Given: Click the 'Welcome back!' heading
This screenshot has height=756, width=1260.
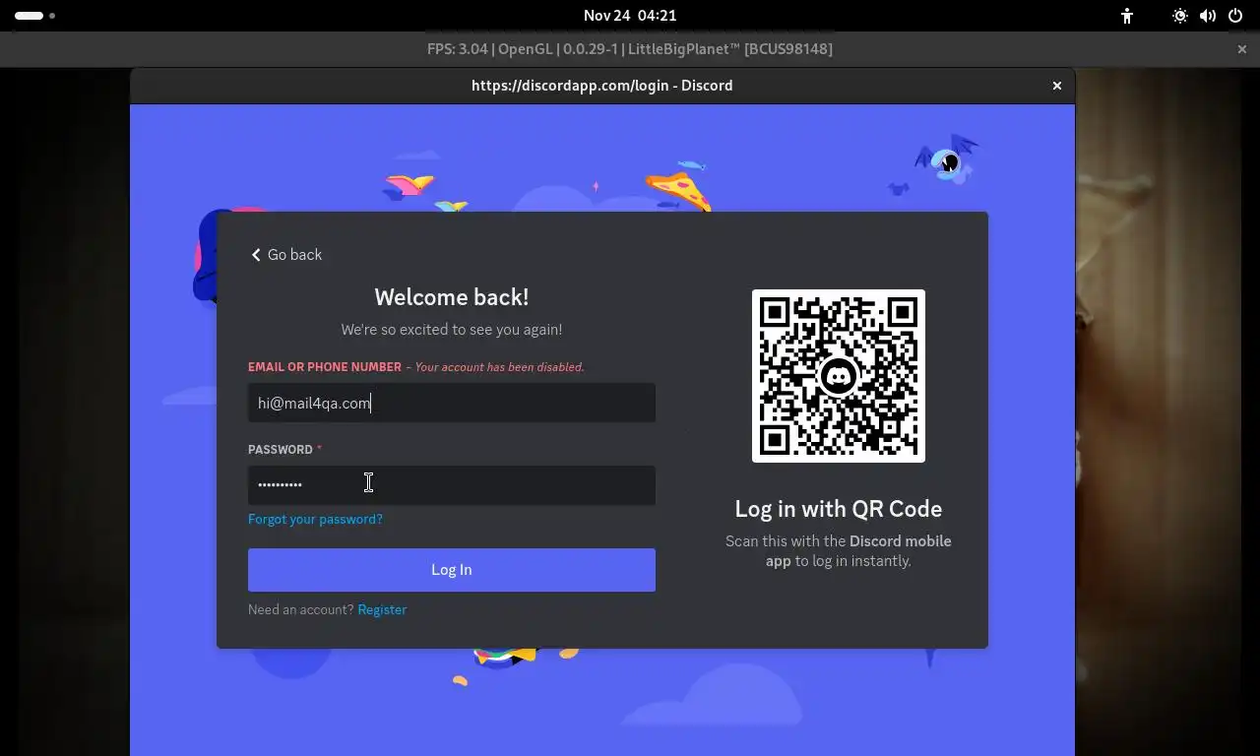Looking at the screenshot, I should [452, 297].
